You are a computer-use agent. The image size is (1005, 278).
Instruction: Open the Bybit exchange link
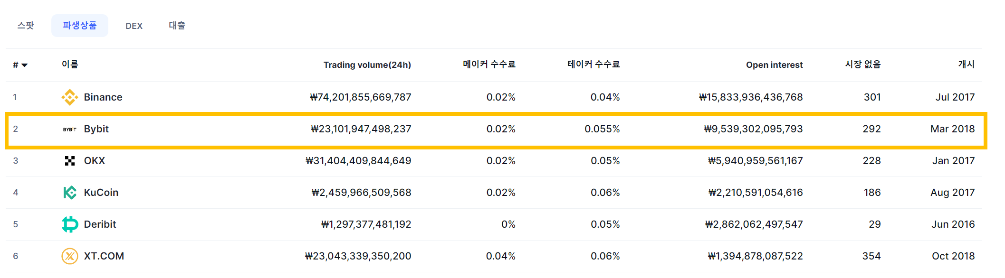point(96,129)
